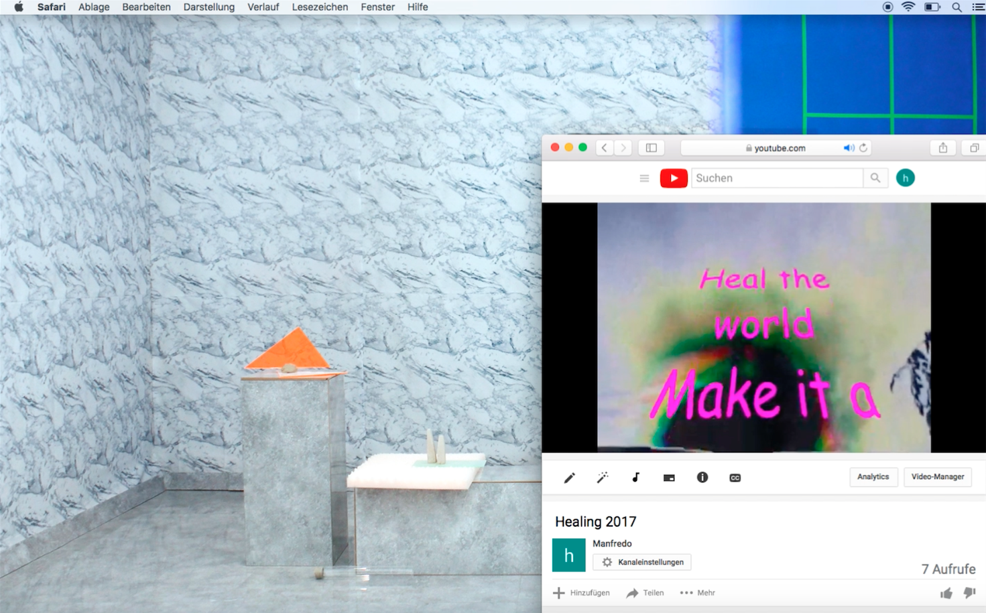Click Teilen to share the video
The width and height of the screenshot is (986, 613).
point(645,593)
